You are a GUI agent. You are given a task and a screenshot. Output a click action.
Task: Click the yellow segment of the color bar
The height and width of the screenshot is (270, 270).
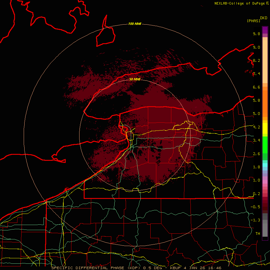click(x=265, y=128)
